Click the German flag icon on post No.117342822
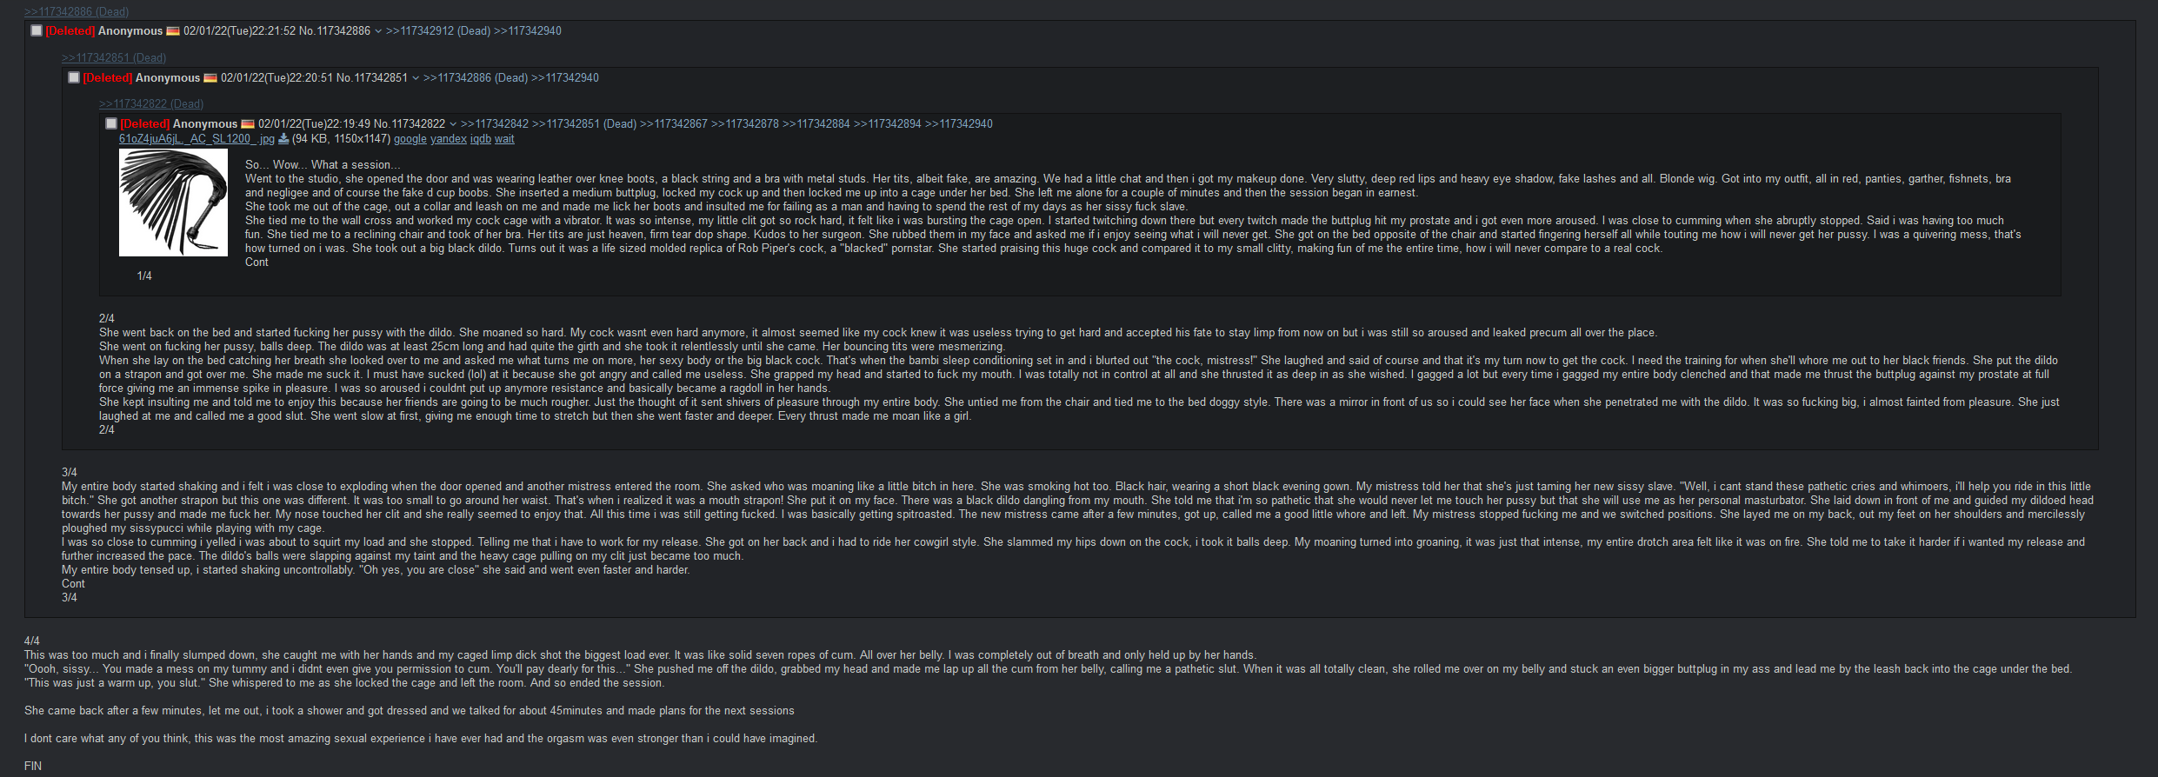Viewport: 2158px width, 777px height. (248, 124)
